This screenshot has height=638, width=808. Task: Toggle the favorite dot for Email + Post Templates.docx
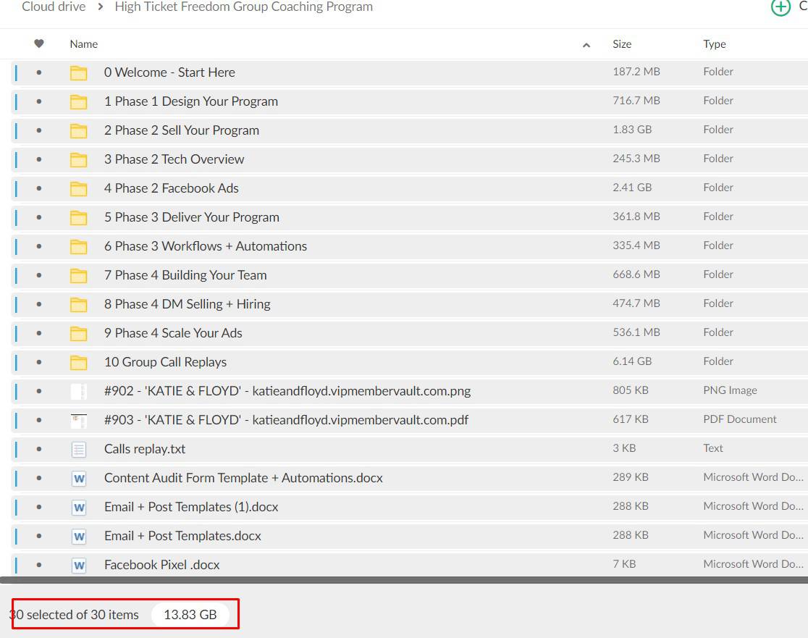tap(39, 536)
